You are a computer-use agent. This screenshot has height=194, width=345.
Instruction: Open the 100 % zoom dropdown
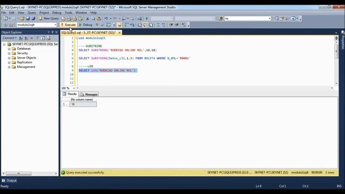tap(74, 88)
